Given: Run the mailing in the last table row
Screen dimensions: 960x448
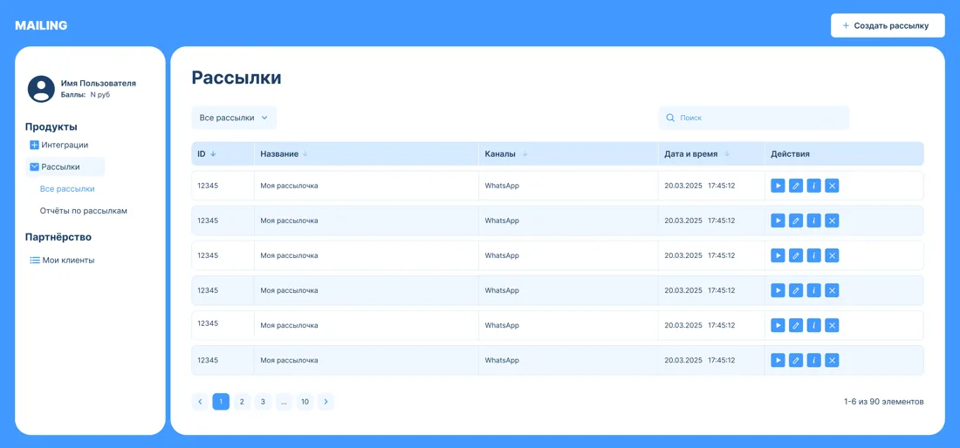Looking at the screenshot, I should pos(778,360).
